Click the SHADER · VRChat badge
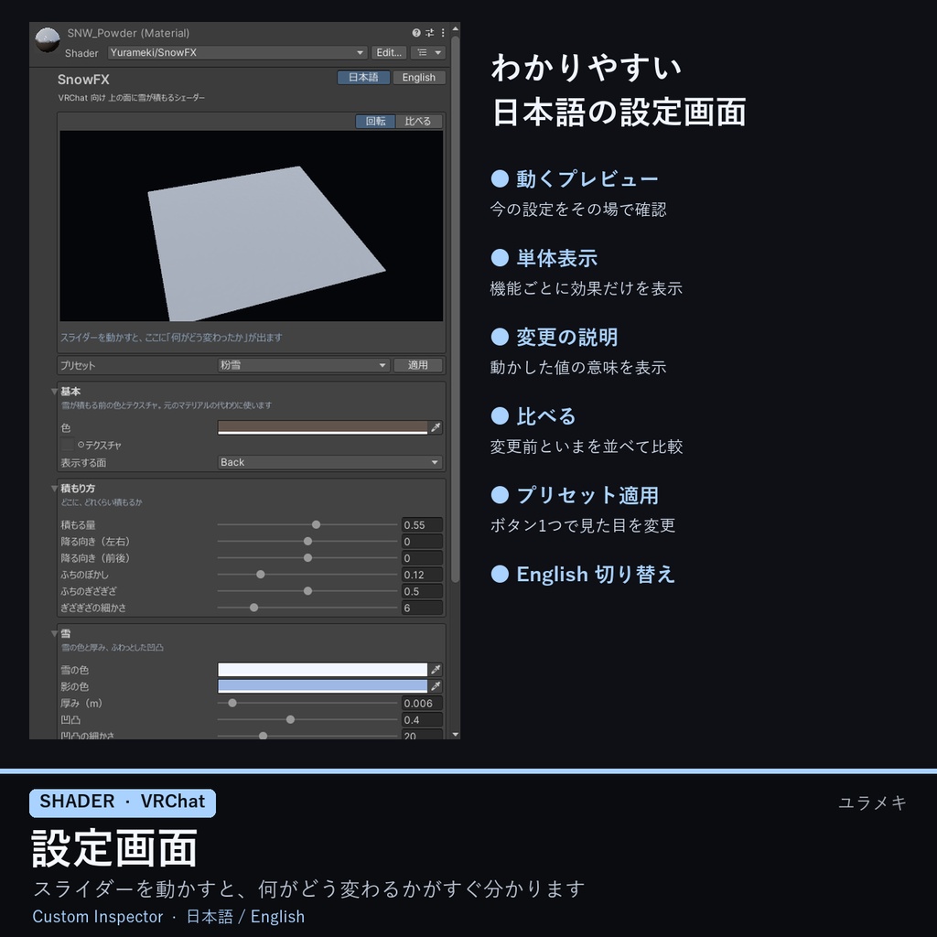937x937 pixels. pyautogui.click(x=123, y=802)
